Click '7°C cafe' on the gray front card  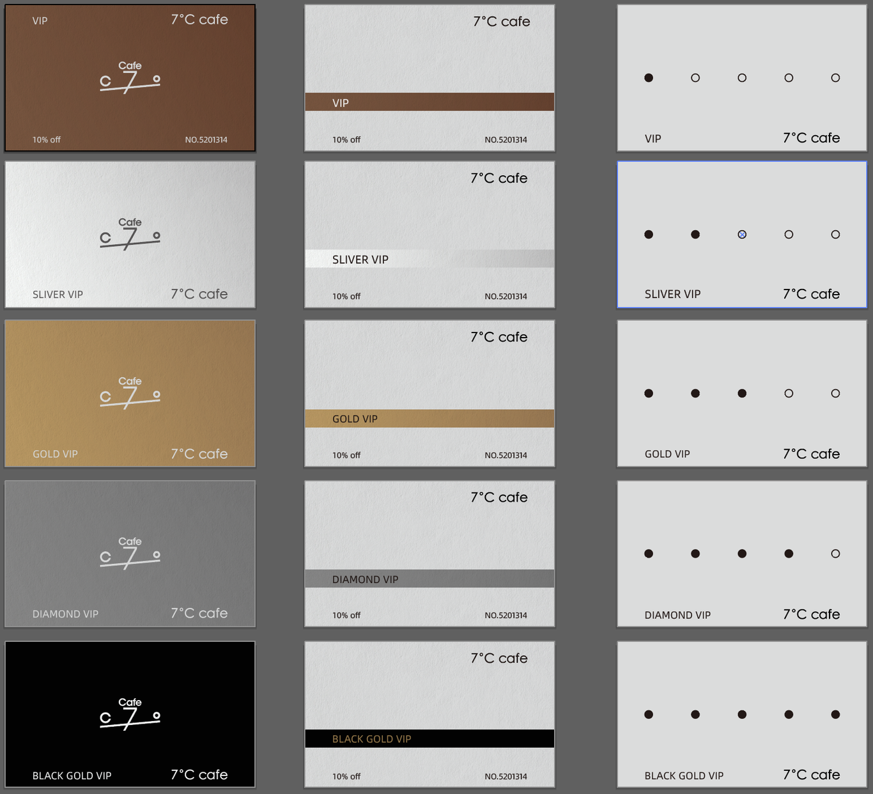199,613
